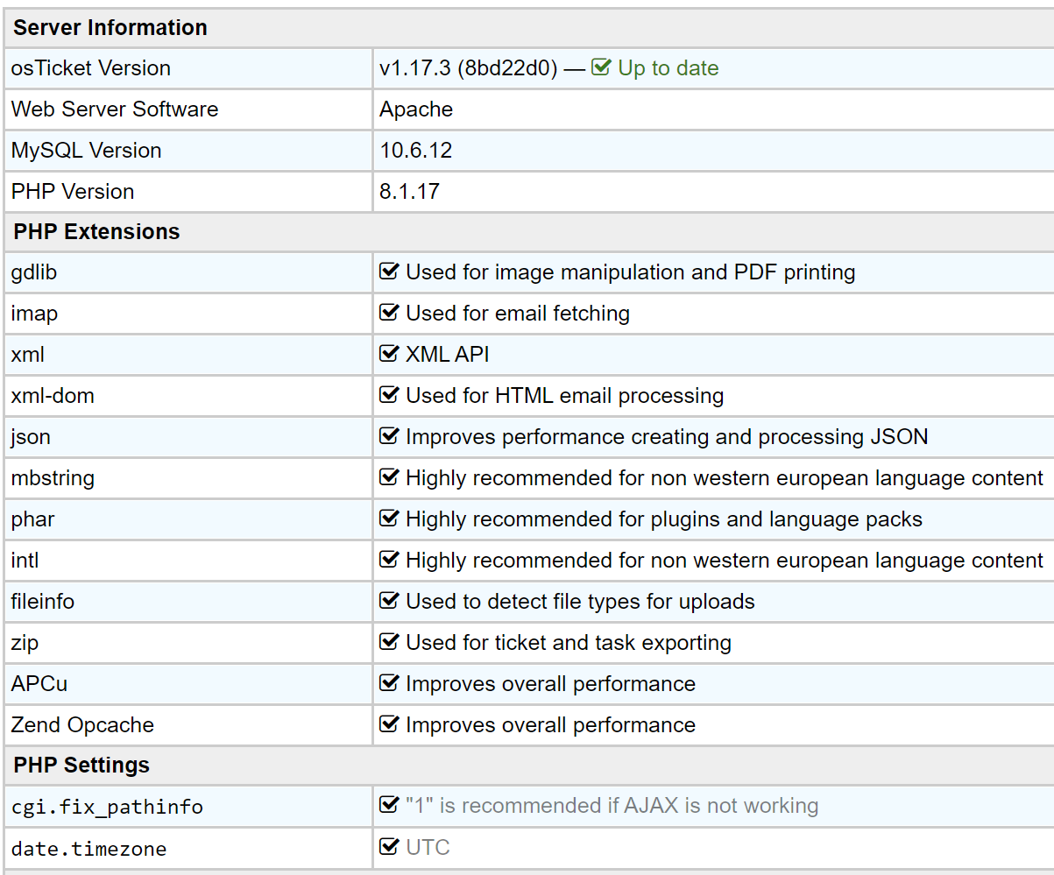Click the "imap" extension name

(x=34, y=314)
